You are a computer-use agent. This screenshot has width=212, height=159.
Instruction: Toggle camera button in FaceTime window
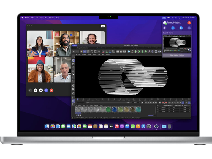(41, 90)
